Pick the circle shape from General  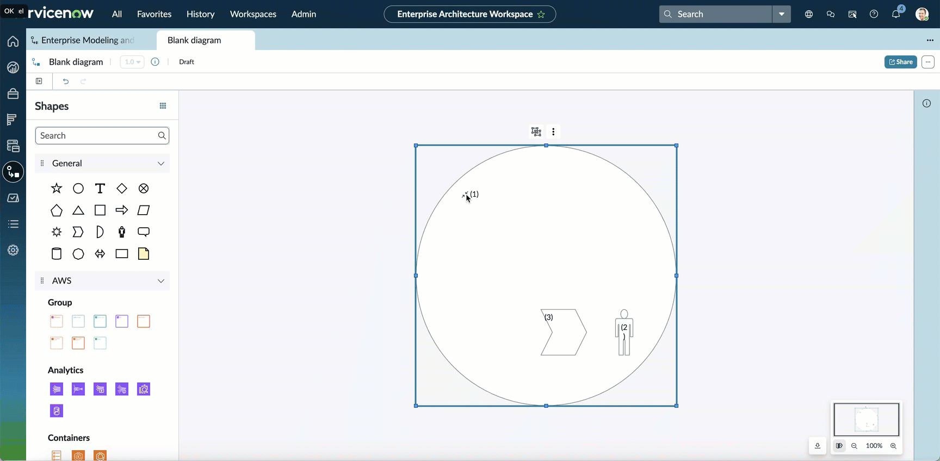[x=78, y=189]
